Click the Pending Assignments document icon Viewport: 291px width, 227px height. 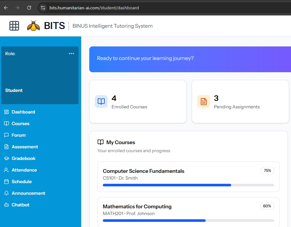pyautogui.click(x=204, y=102)
